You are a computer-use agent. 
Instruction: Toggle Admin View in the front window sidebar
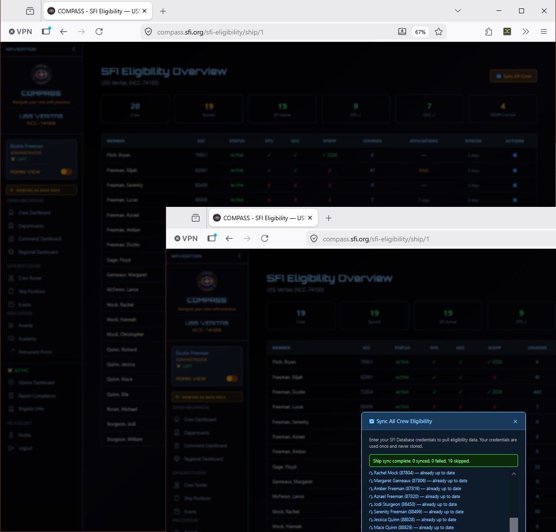pos(232,379)
